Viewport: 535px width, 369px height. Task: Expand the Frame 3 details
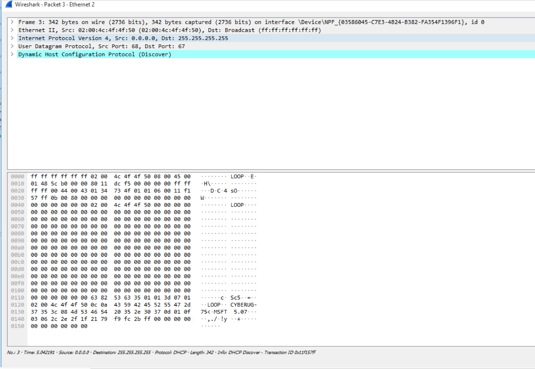coord(12,22)
